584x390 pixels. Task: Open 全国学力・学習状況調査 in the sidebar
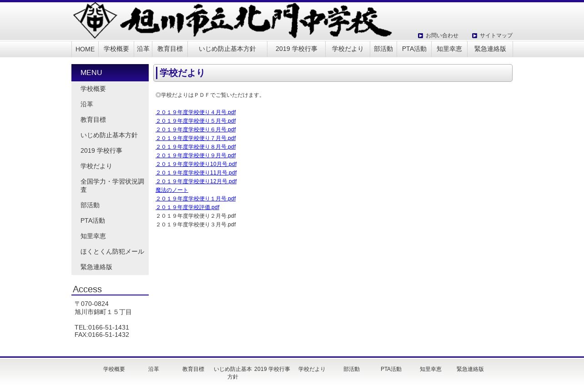coord(110,186)
